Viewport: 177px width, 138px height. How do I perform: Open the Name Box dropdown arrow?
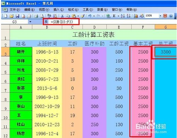pos(30,22)
